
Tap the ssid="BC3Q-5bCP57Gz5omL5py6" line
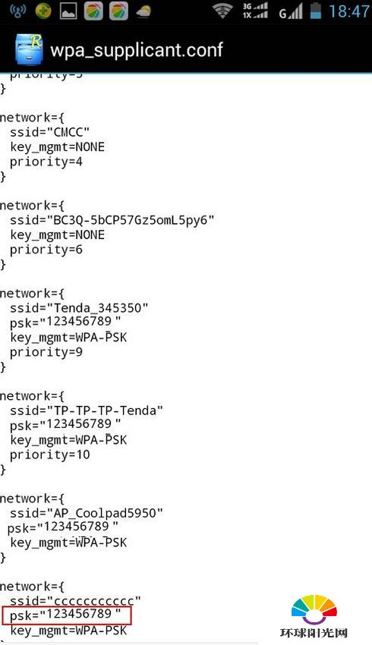pyautogui.click(x=112, y=221)
